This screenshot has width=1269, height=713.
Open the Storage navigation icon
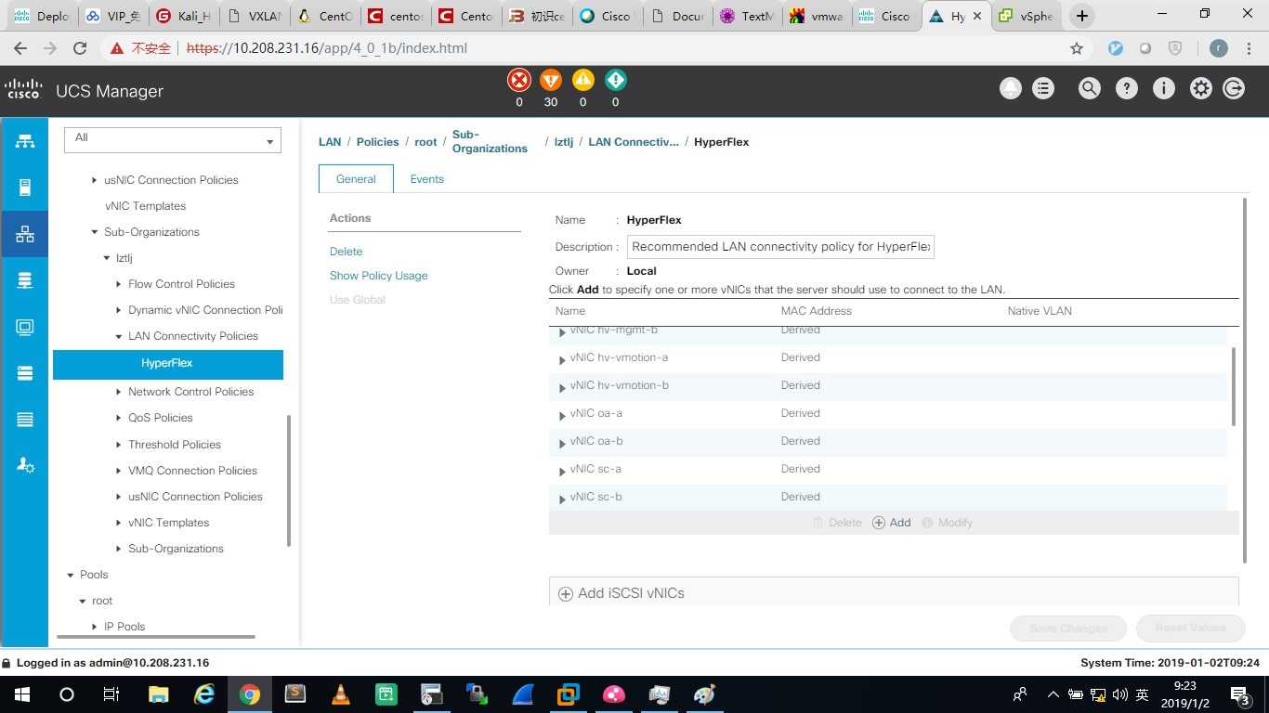point(25,373)
